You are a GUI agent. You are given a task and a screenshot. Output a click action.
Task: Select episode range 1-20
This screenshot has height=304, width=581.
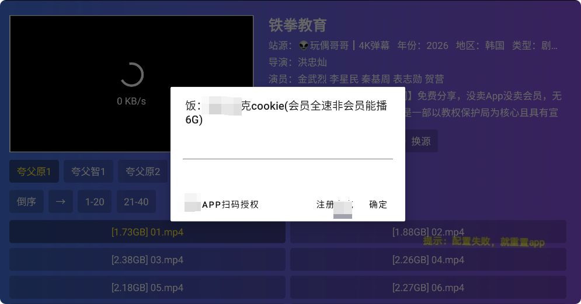(x=95, y=202)
